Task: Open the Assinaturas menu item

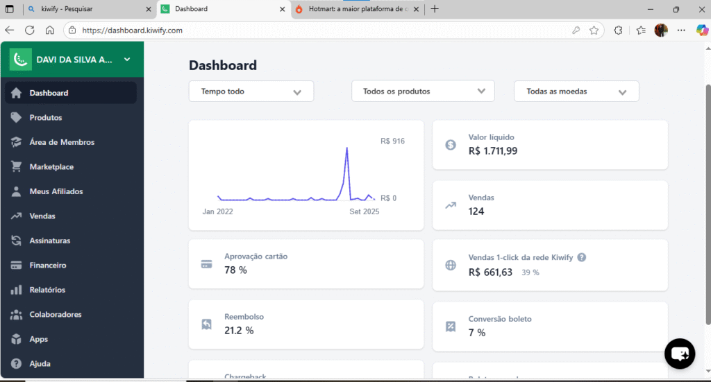Action: 49,241
